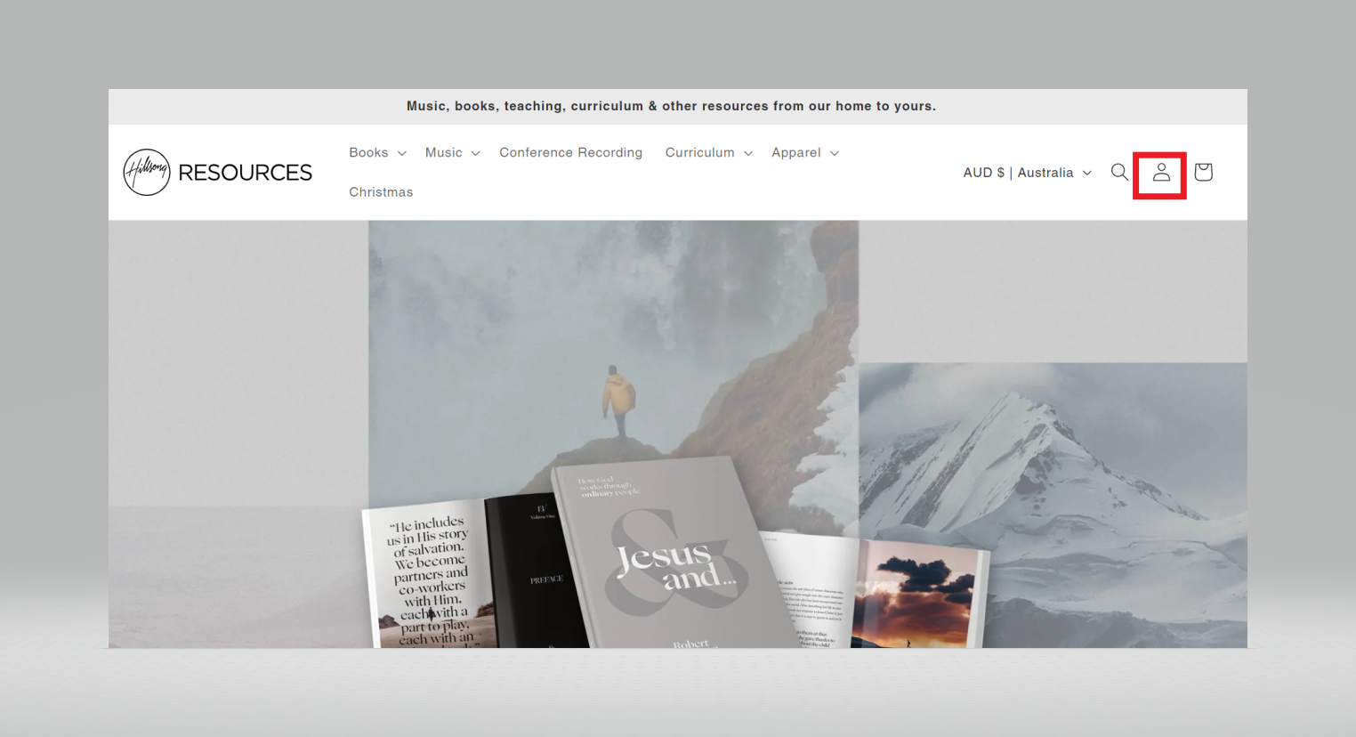Click the announcement bar text
The height and width of the screenshot is (737, 1356).
(671, 106)
